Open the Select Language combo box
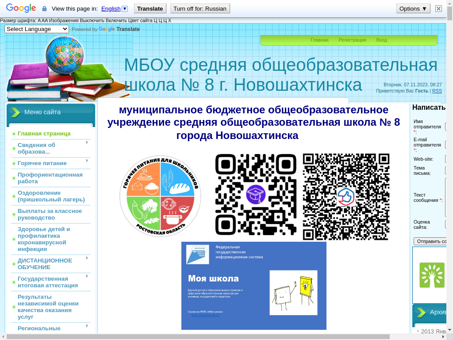Image resolution: width=453 pixels, height=340 pixels. (x=36, y=29)
